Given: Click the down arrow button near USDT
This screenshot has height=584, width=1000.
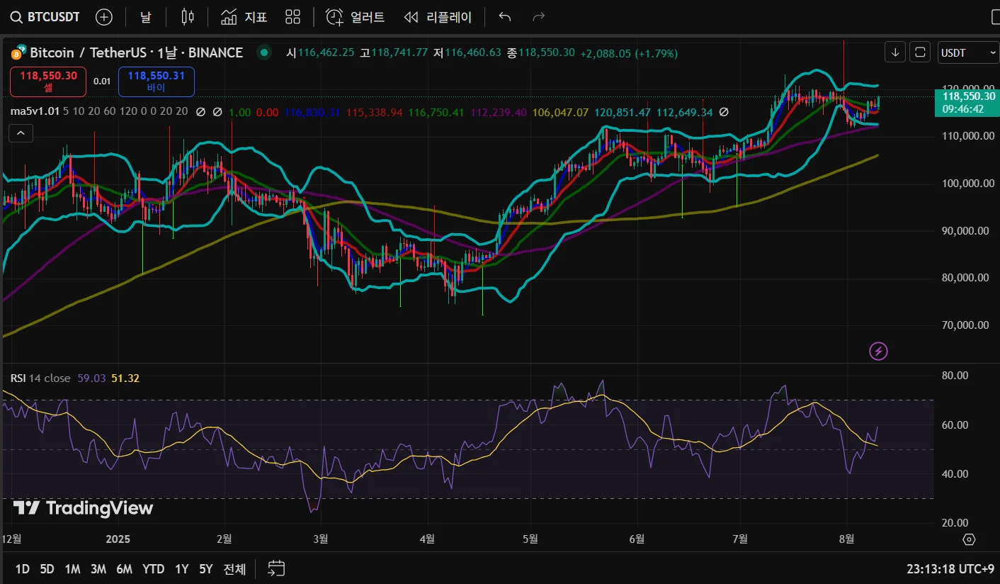Looking at the screenshot, I should (895, 52).
